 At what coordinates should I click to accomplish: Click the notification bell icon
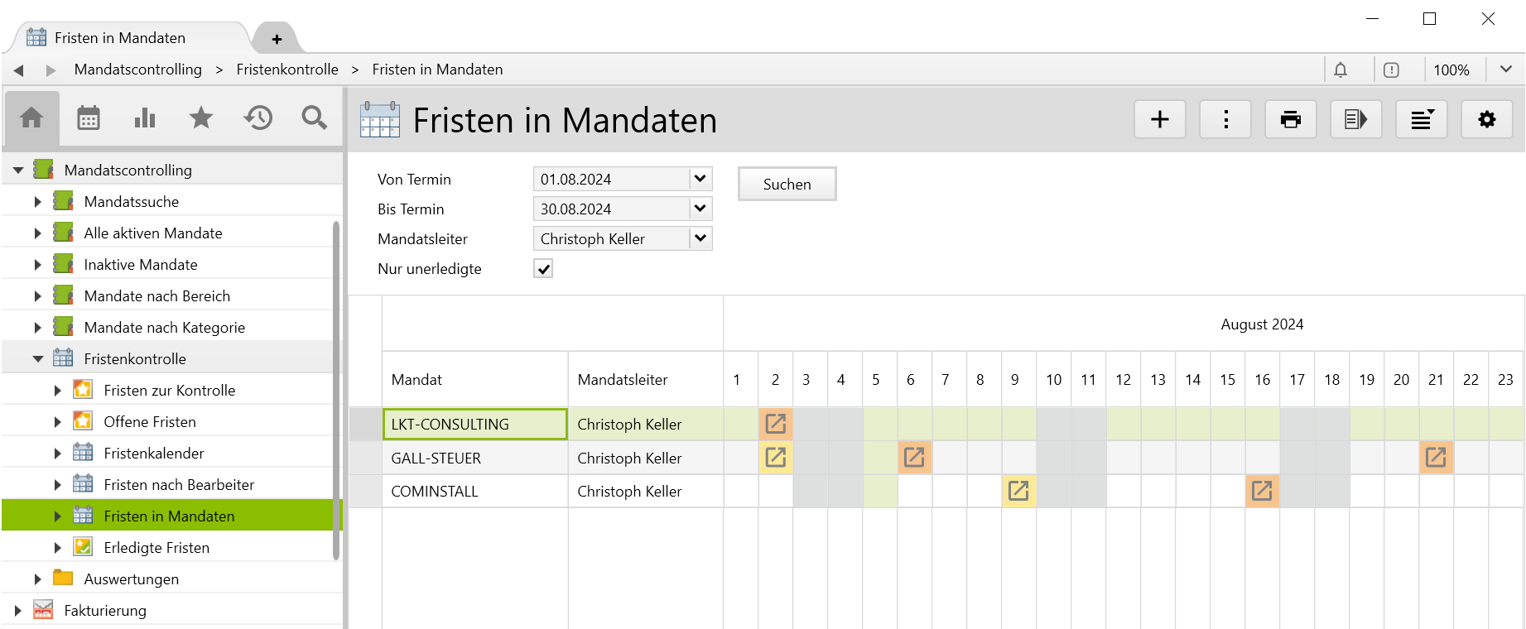tap(1341, 70)
